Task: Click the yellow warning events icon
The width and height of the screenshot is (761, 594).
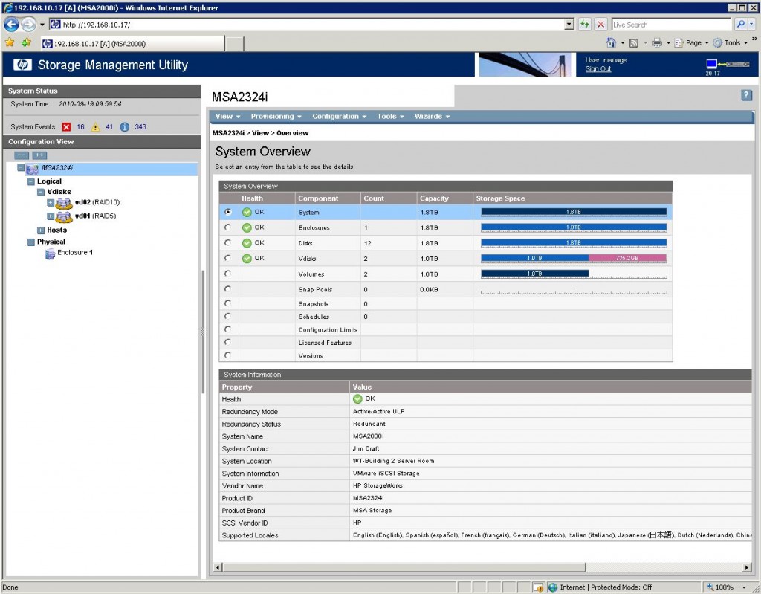Action: tap(95, 127)
